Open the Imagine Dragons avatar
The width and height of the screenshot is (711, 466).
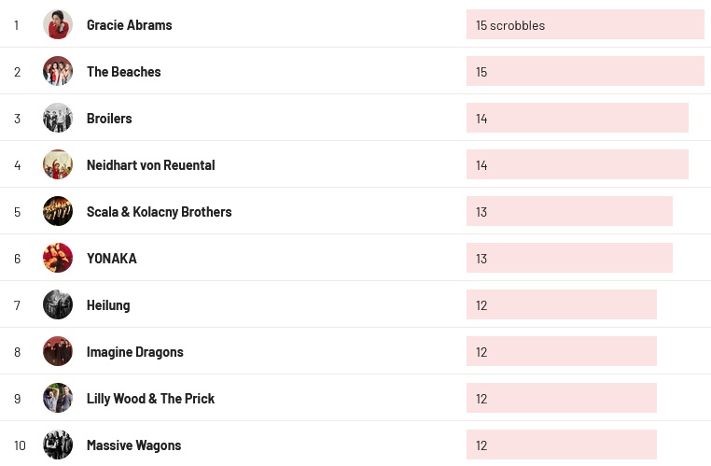58,352
